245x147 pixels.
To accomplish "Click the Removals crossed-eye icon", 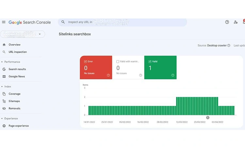I will click(4, 108).
